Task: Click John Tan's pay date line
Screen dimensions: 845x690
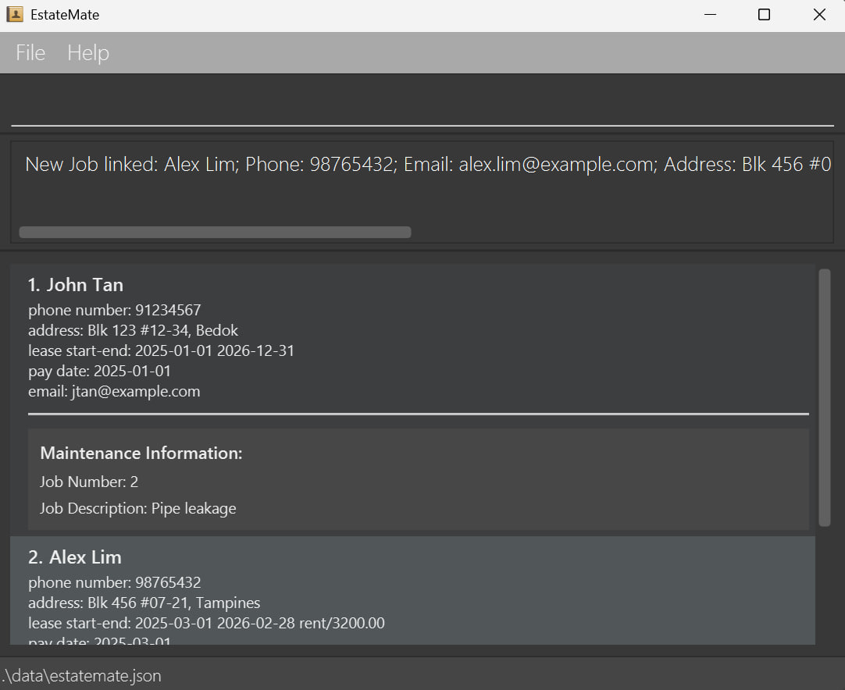Action: [99, 371]
